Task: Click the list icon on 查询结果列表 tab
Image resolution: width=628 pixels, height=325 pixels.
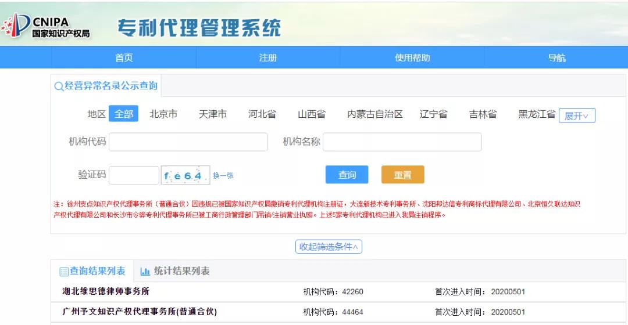Action: (64, 272)
